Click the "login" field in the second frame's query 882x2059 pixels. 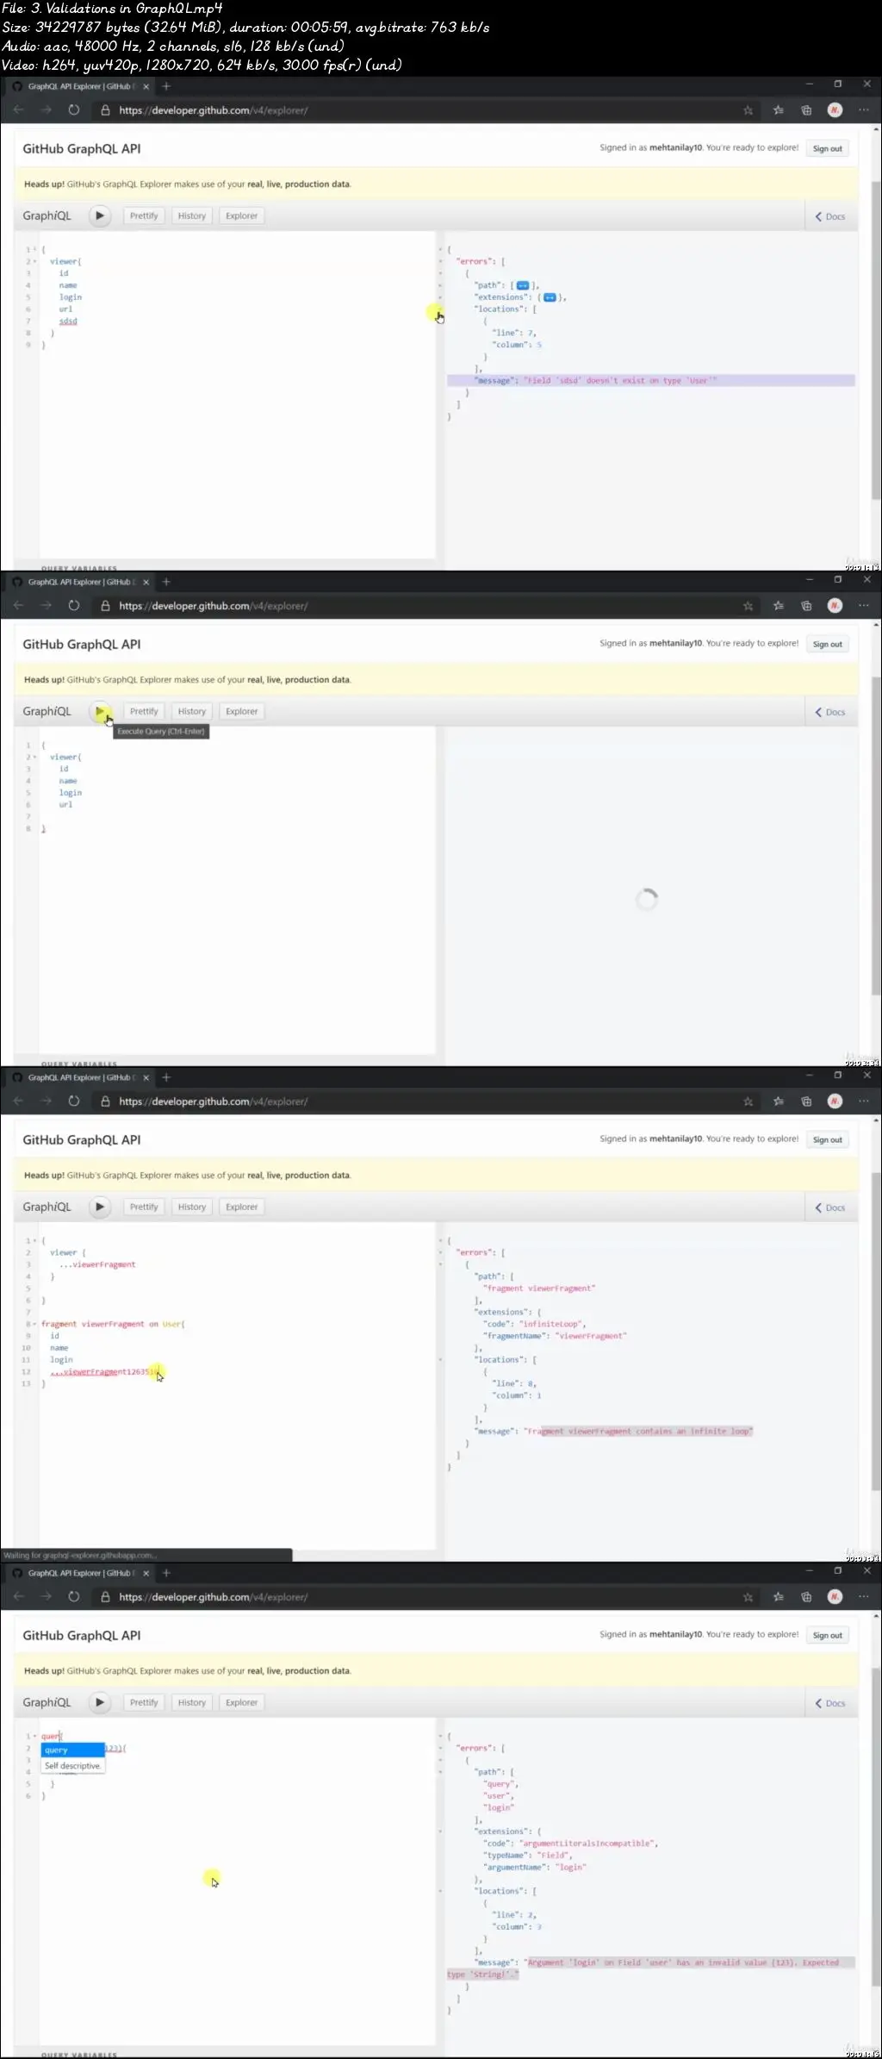pos(71,793)
